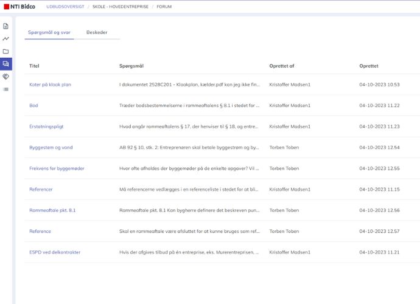
Task: Click date 04-10-2023 12.57
Action: click(379, 231)
